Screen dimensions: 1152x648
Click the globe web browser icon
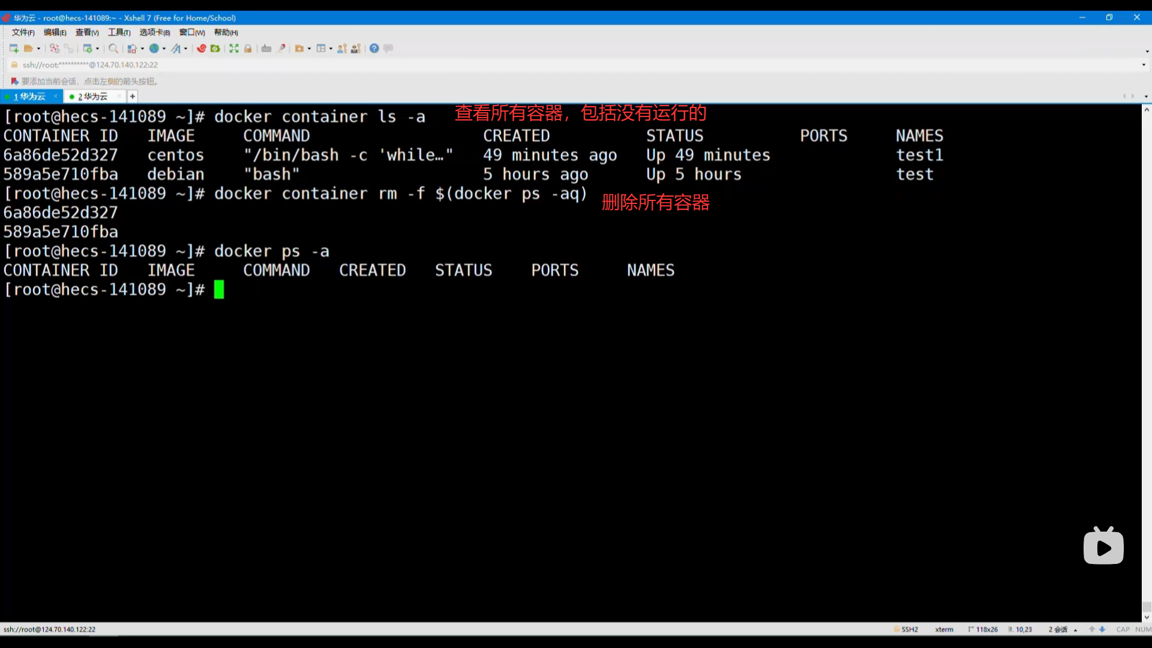coord(154,49)
